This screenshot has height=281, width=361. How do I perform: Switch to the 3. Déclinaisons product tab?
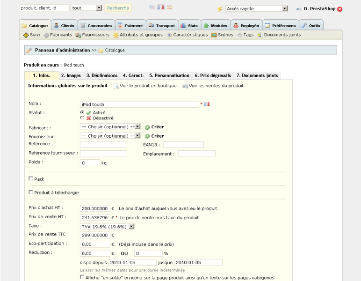pyautogui.click(x=102, y=75)
